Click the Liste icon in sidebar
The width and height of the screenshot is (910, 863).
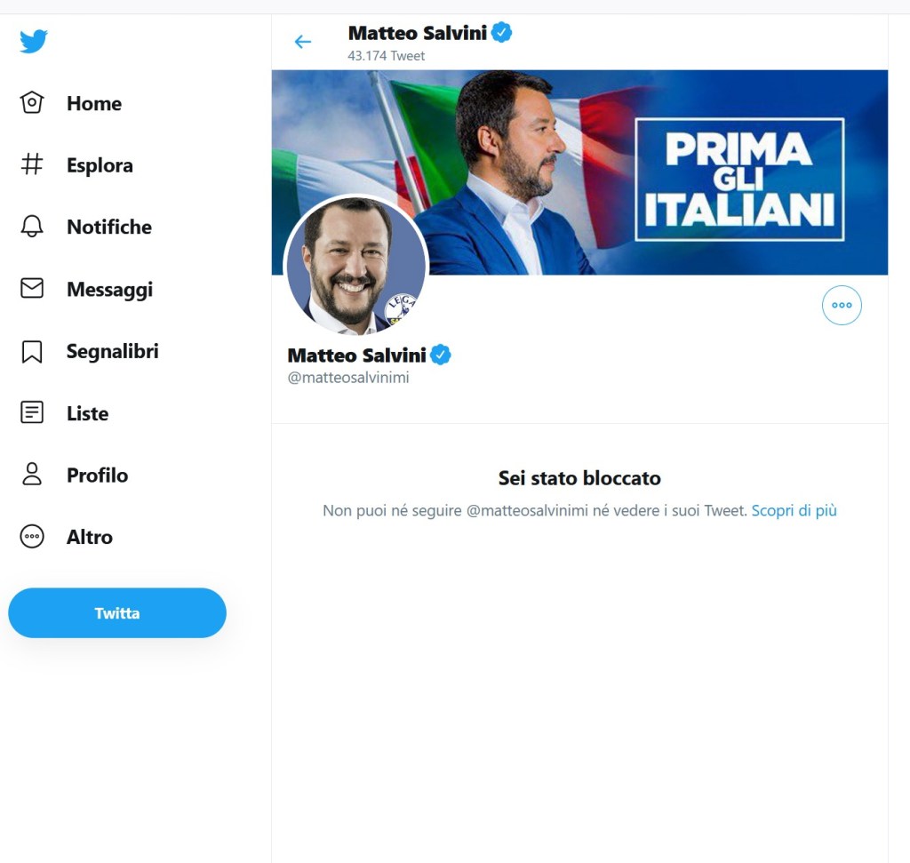pos(32,413)
